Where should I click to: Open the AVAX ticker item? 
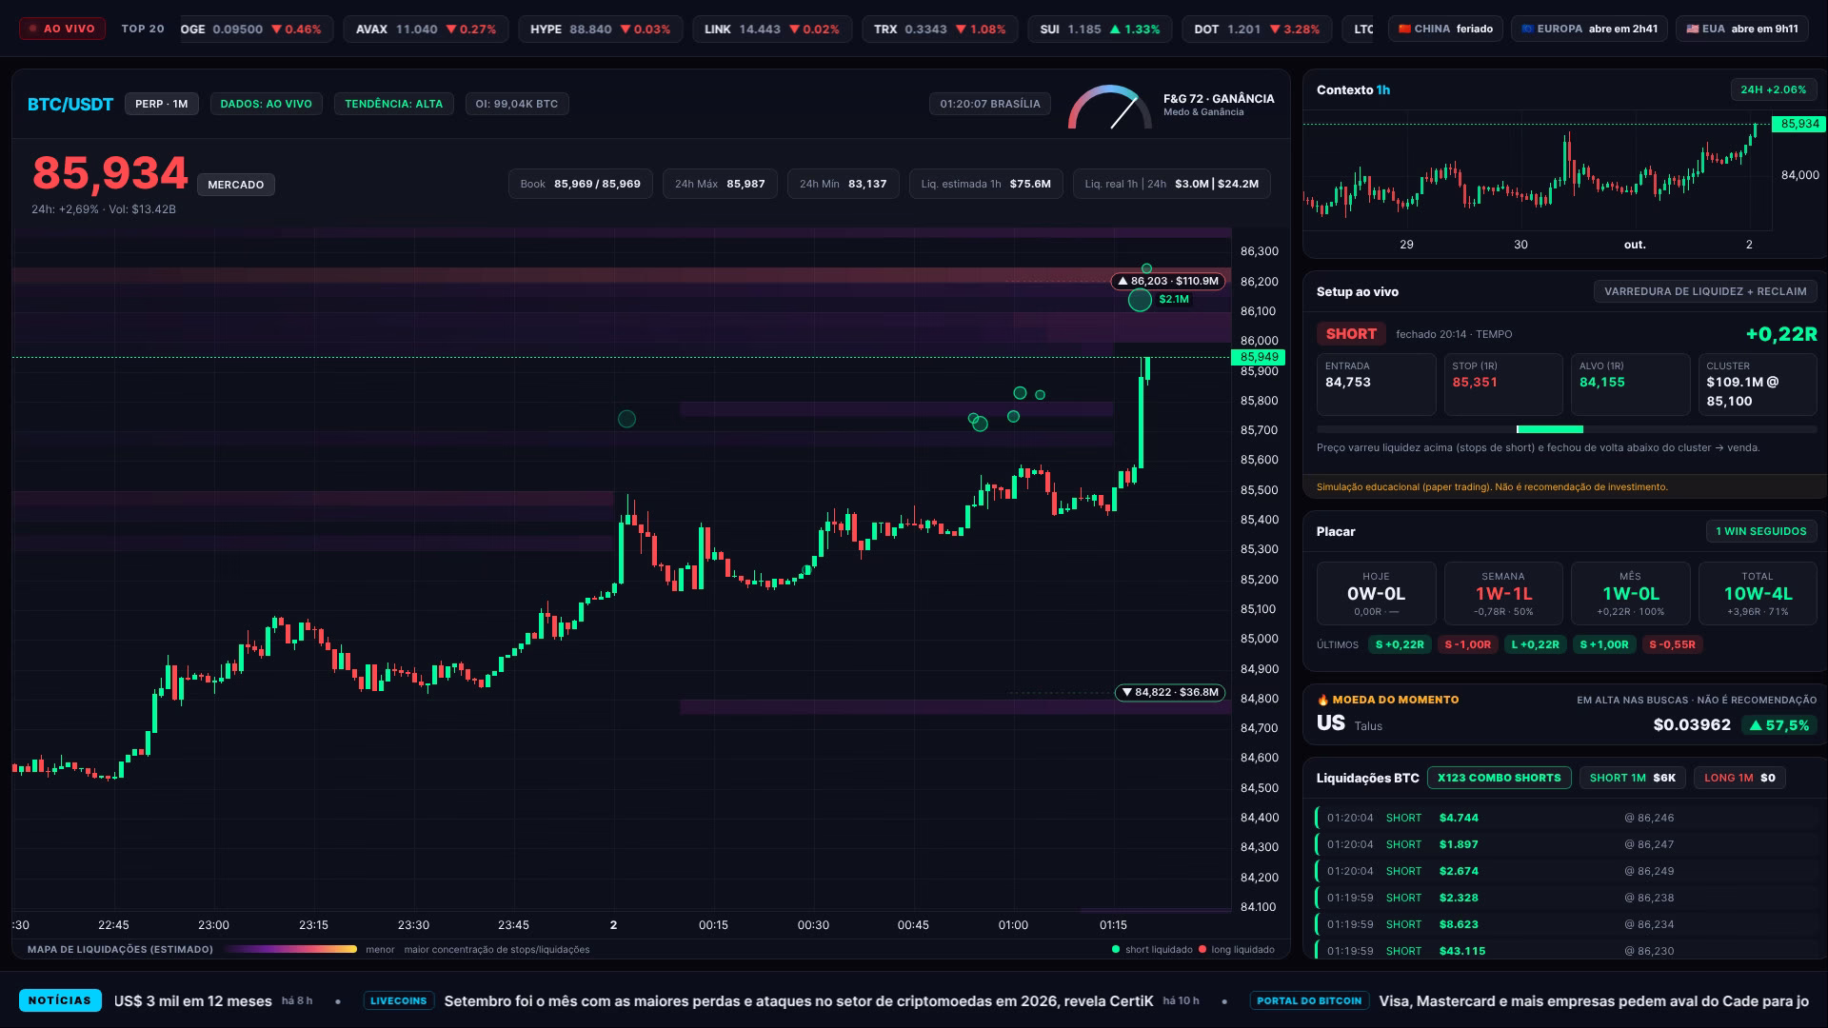click(426, 30)
